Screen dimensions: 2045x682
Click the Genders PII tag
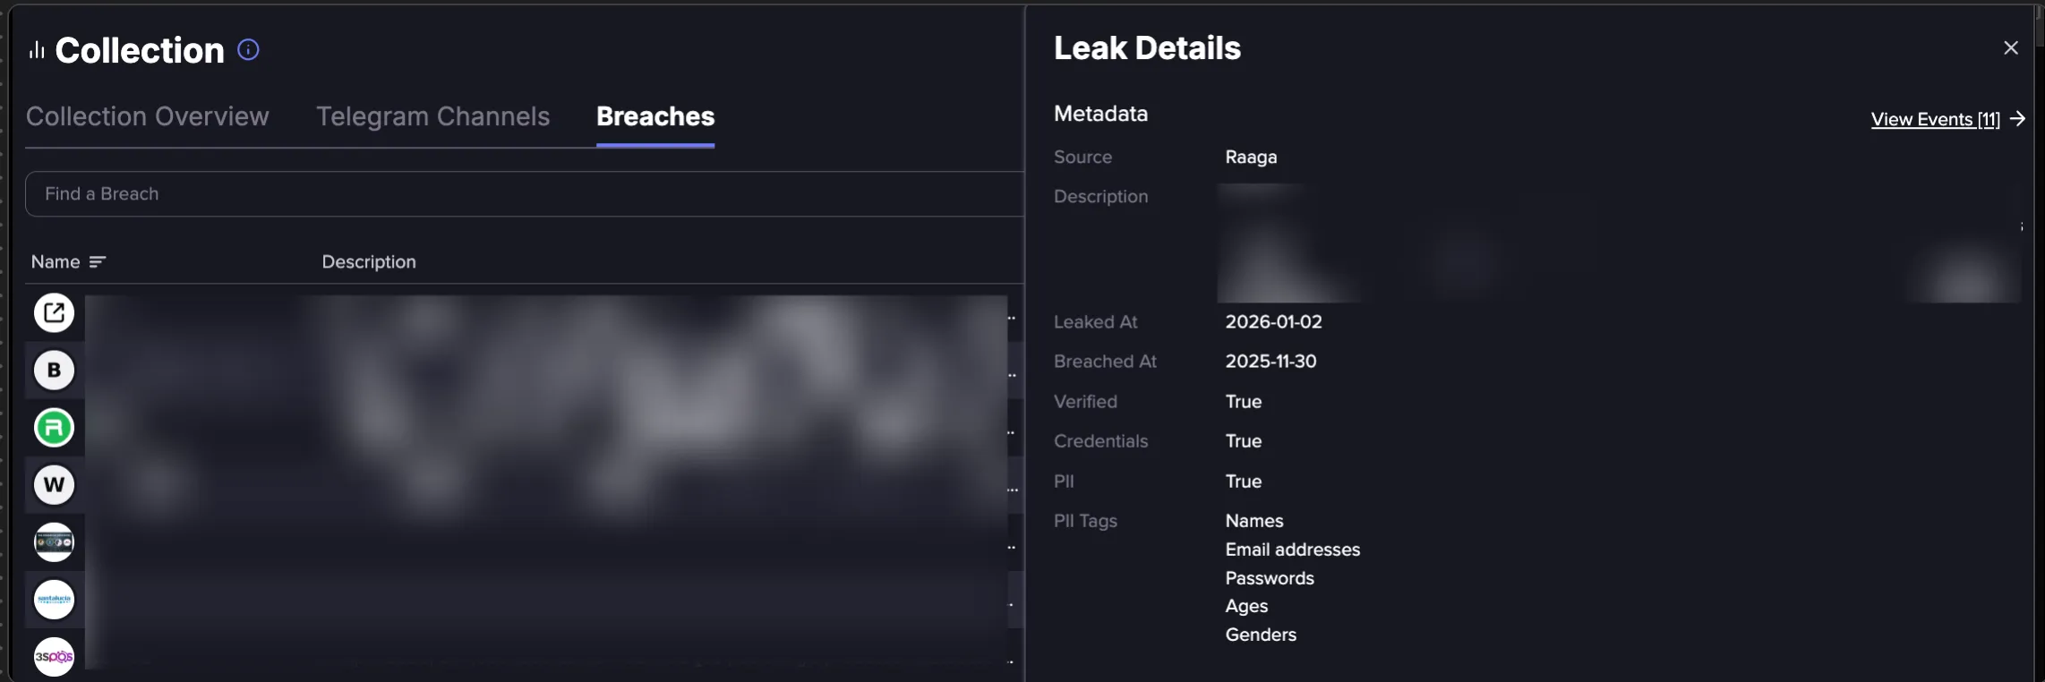[x=1261, y=634]
